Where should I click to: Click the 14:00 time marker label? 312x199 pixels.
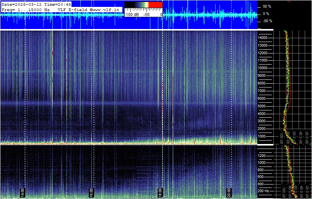(x=23, y=192)
